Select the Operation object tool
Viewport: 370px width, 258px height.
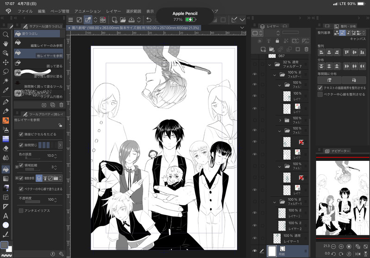[x=6, y=53]
